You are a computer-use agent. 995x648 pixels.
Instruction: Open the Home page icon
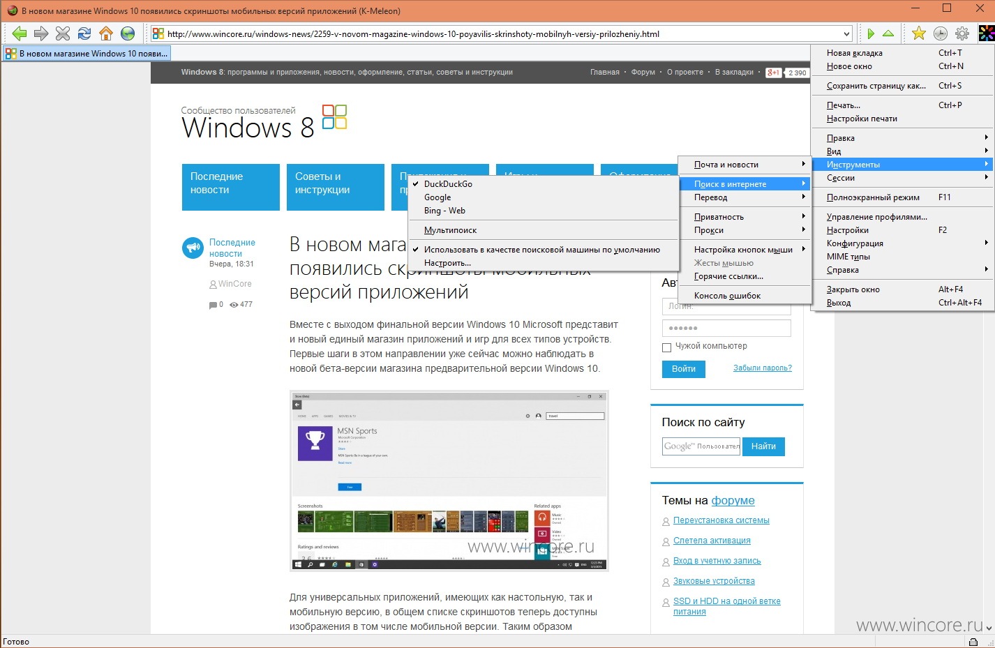[x=106, y=33]
